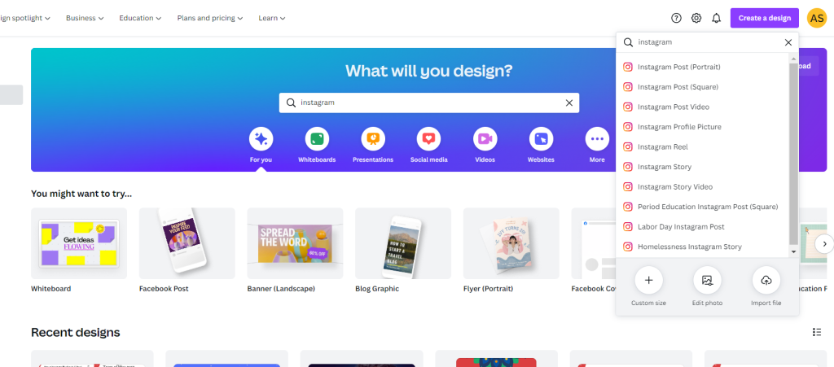The height and width of the screenshot is (367, 834).
Task: Click the Custom size plus icon
Action: (649, 281)
